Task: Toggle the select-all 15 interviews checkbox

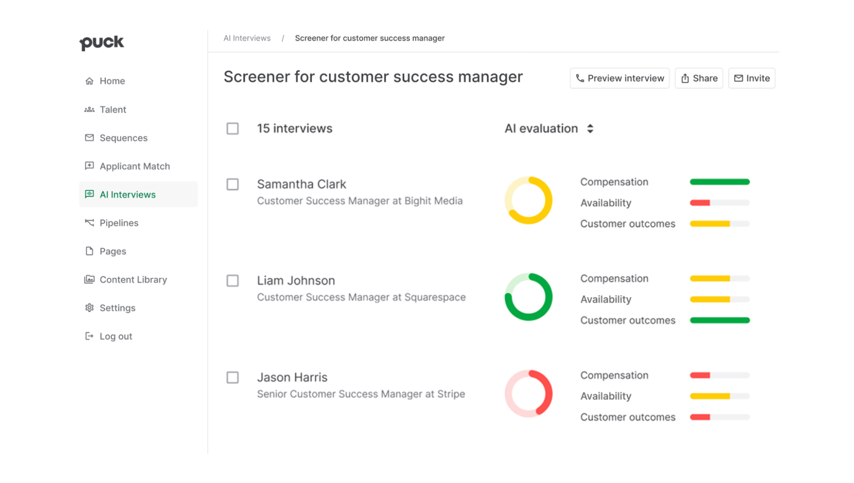Action: click(232, 129)
